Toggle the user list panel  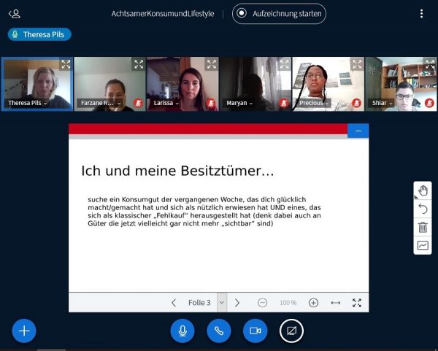tap(15, 13)
